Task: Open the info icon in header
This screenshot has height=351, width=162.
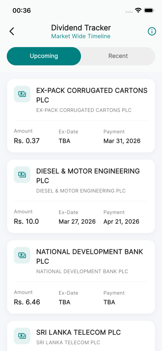Action: click(152, 32)
